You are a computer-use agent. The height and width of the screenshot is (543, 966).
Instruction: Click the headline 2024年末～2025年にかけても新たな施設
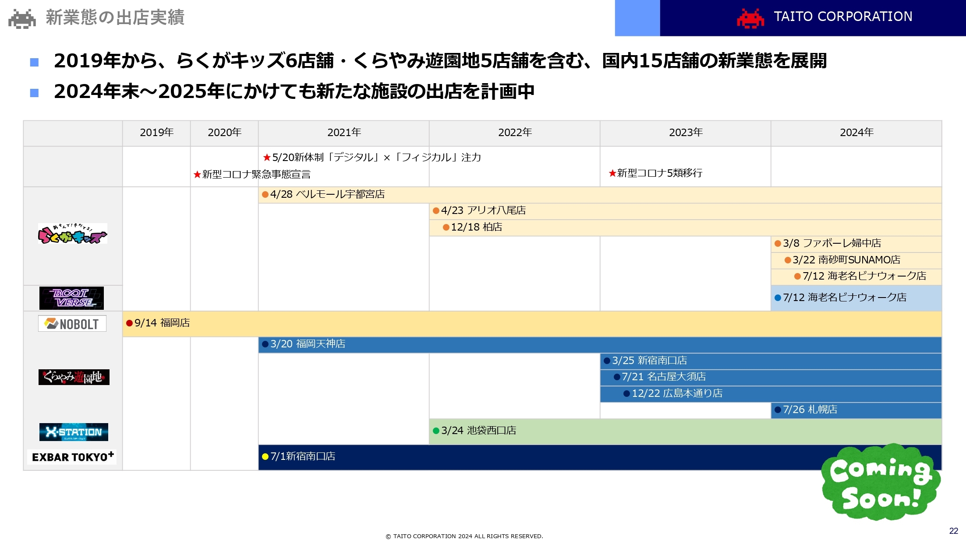(294, 91)
